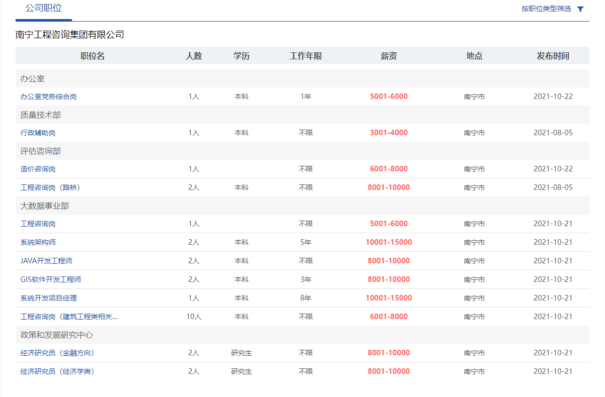The height and width of the screenshot is (397, 605).
Task: Click salary 10001-15000 in 系统架构师 row
Action: 389,242
